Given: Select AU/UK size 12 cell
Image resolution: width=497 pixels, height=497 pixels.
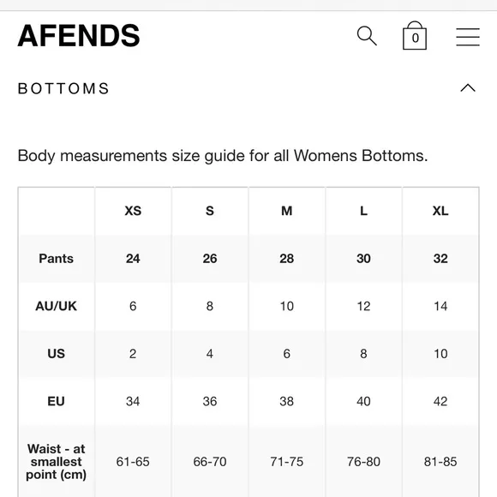Looking at the screenshot, I should coord(363,306).
